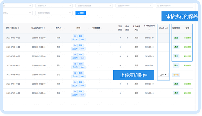Click 通过 tag in the 2023-07-04 row

pyautogui.click(x=176, y=84)
